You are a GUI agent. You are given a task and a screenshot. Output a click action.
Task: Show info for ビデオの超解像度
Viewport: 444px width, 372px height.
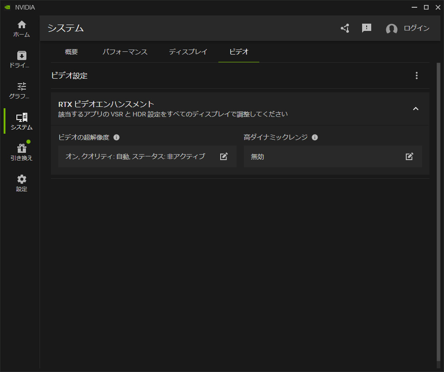116,137
